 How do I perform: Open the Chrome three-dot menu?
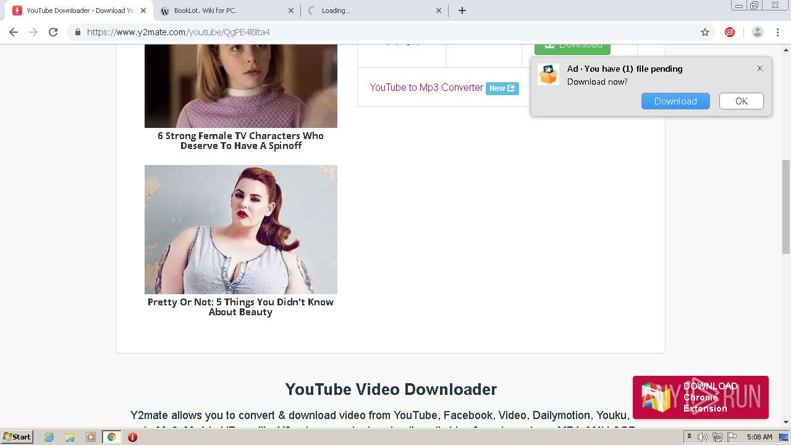[778, 32]
